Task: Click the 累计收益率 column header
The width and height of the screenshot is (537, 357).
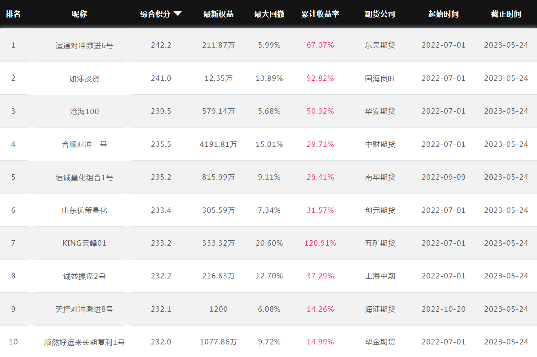Action: [320, 14]
